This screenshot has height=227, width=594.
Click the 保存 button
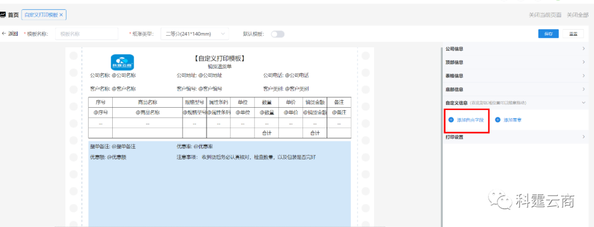548,34
